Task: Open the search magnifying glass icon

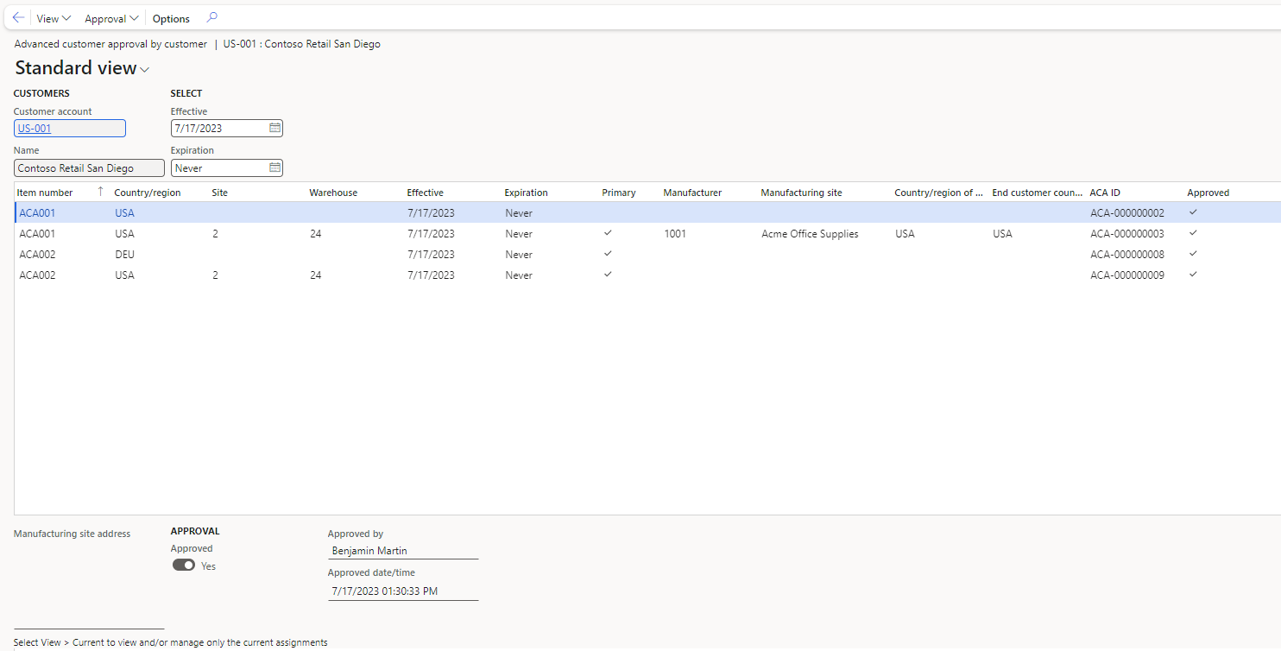Action: (x=211, y=17)
